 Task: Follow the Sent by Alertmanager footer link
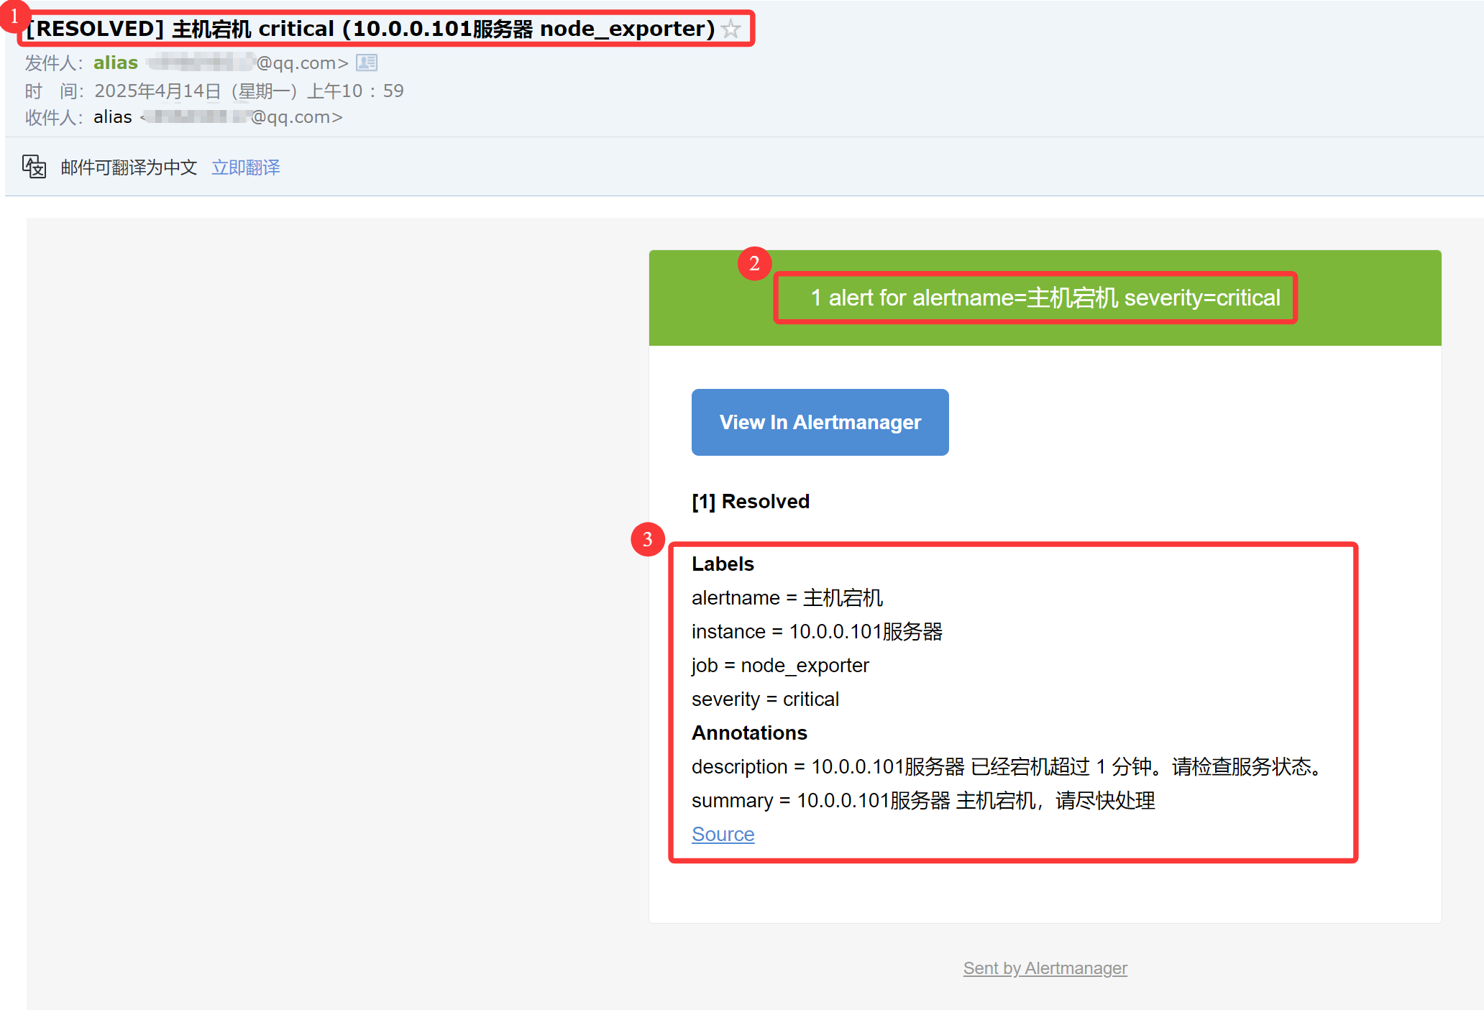tap(1045, 968)
